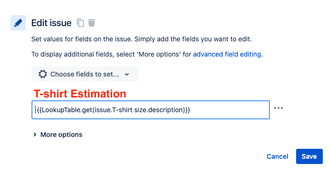Click the red T-shirt Estimation label
This screenshot has width=329, height=174.
pos(80,94)
